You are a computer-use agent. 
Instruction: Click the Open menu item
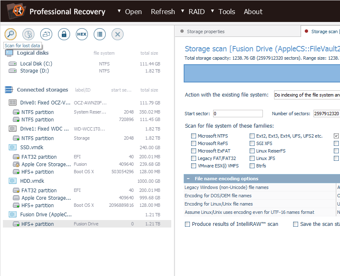(x=134, y=12)
